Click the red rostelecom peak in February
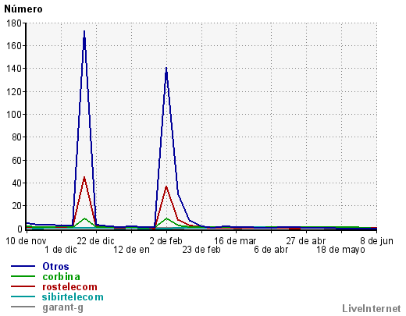 [x=166, y=186]
